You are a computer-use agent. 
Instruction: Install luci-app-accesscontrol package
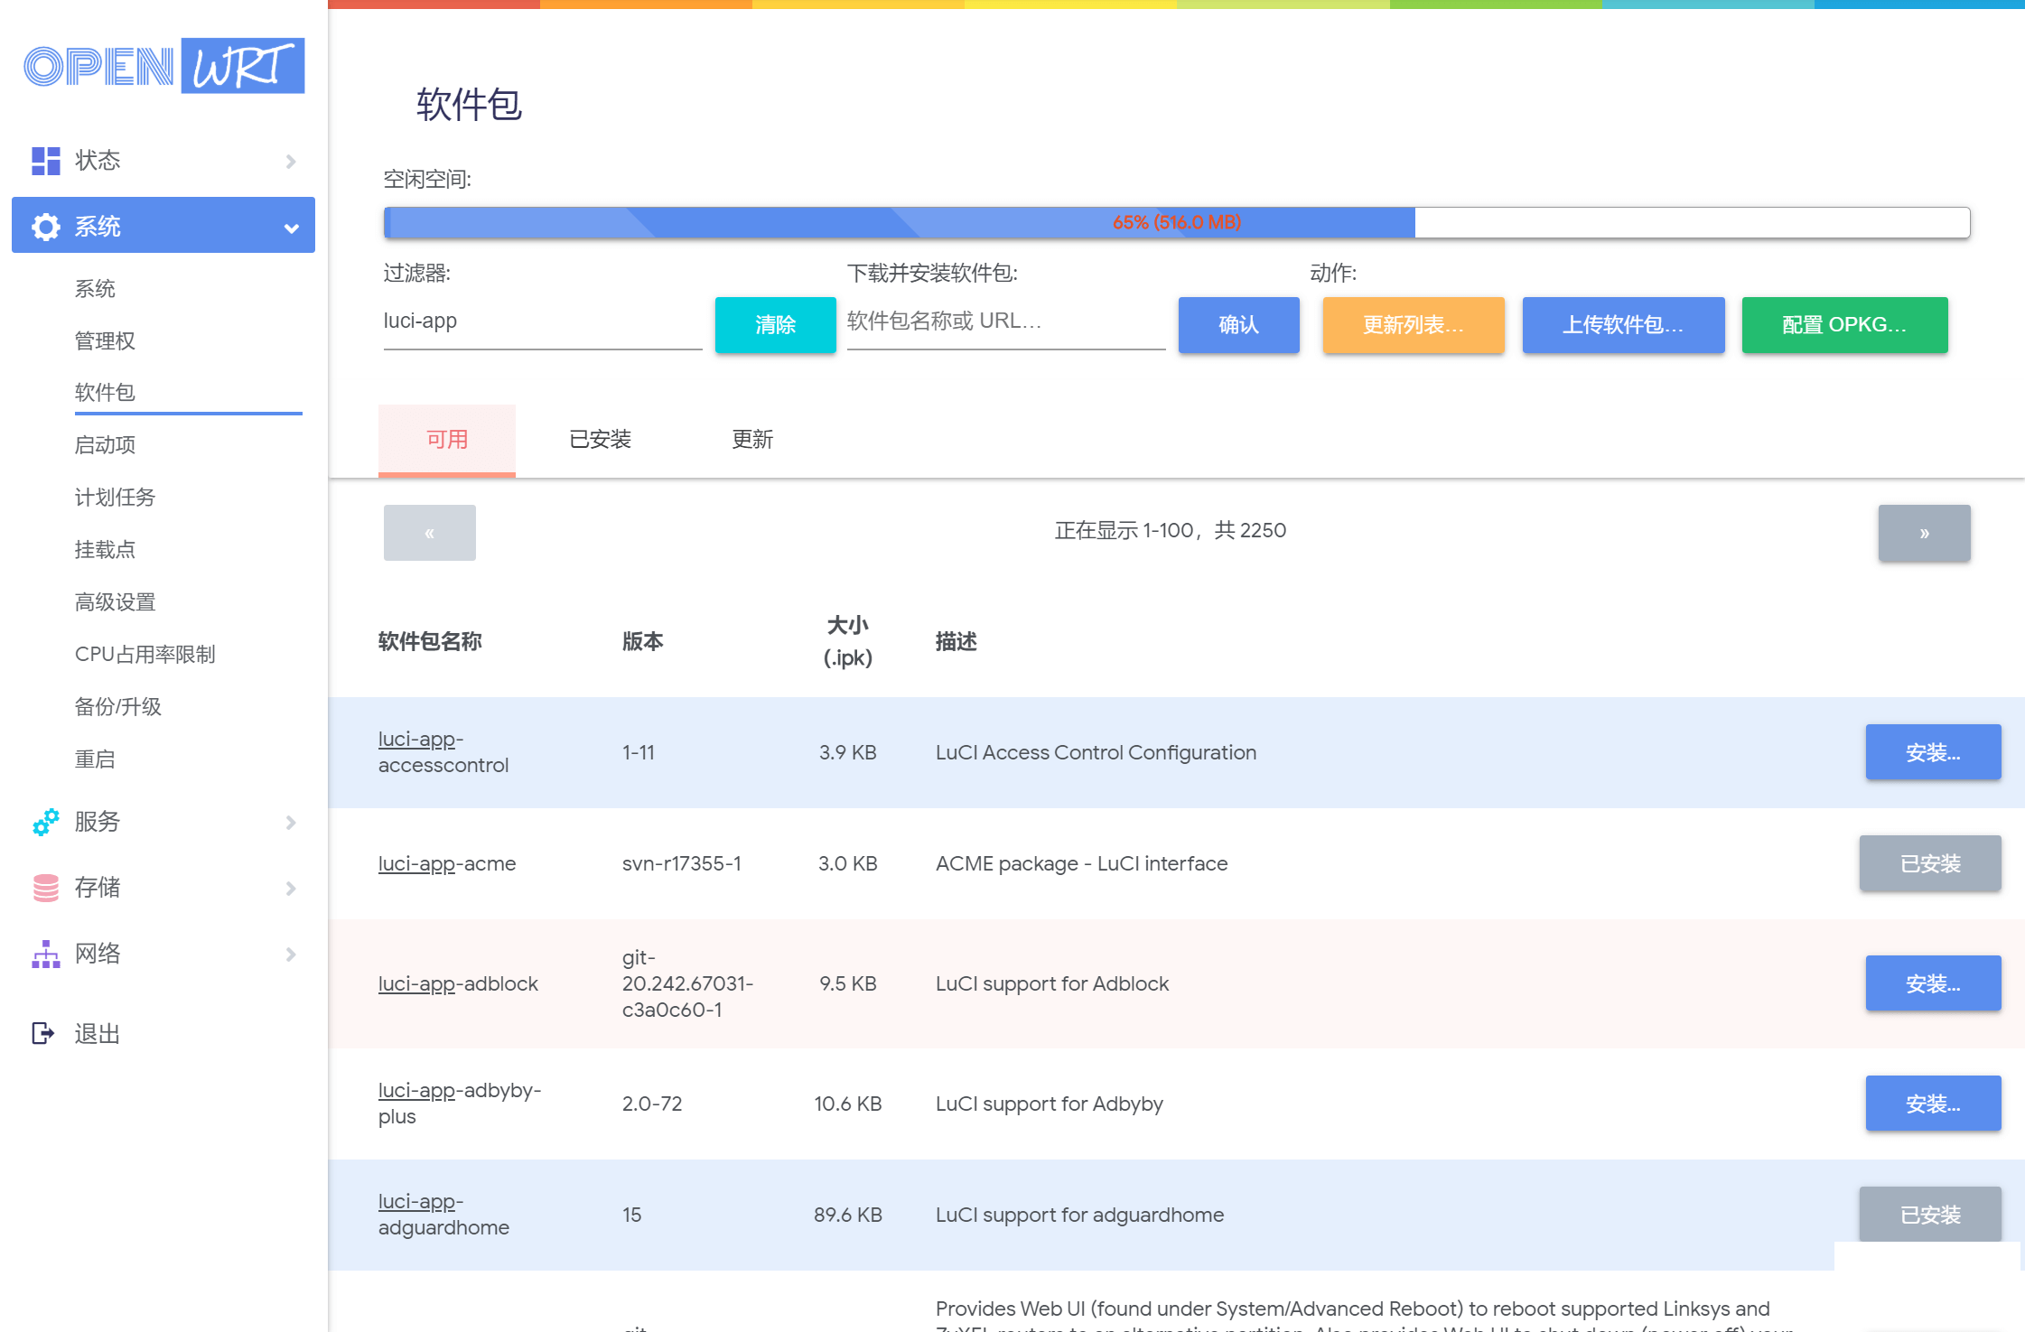[x=1933, y=752]
